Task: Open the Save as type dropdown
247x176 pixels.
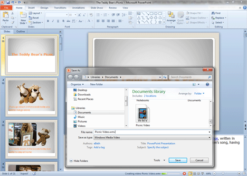Action: point(152,138)
